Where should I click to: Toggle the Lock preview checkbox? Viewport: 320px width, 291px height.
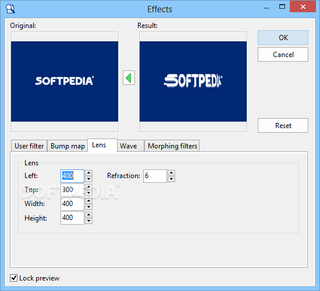[x=14, y=278]
